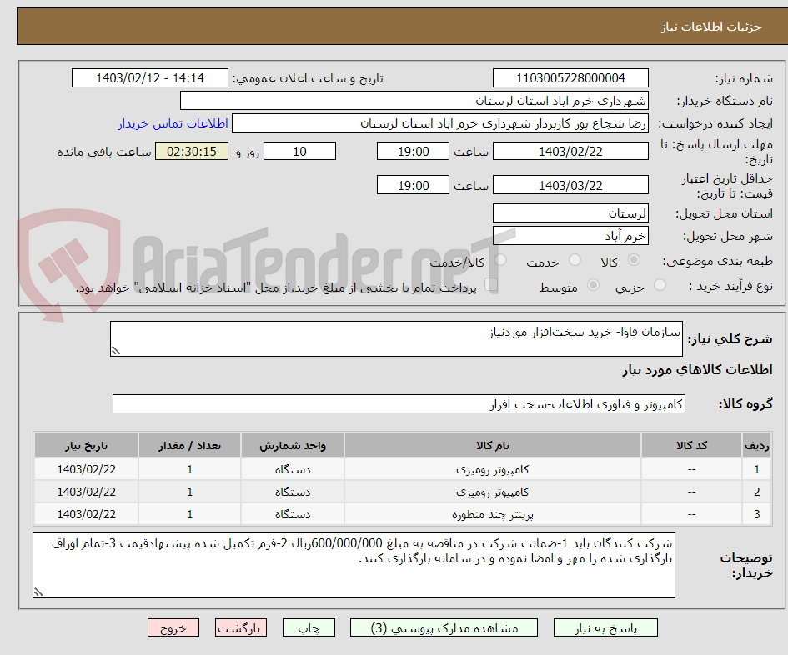
Task: Click the پاسخ به نیاز button
Action: click(x=605, y=627)
